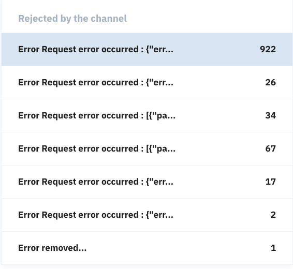Image resolution: width=293 pixels, height=269 pixels.
Task: Select the 'Error removed...' row
Action: (147, 248)
